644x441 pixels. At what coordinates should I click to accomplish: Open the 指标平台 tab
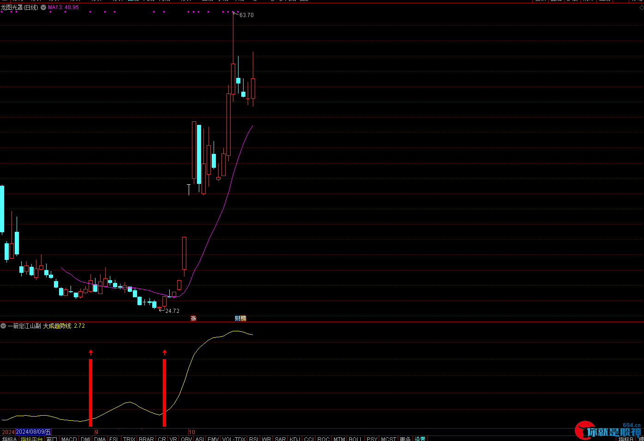[31, 439]
